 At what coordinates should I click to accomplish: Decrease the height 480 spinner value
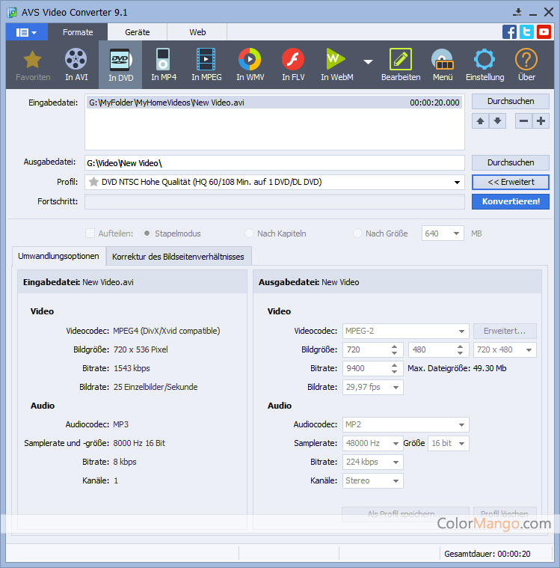point(460,353)
